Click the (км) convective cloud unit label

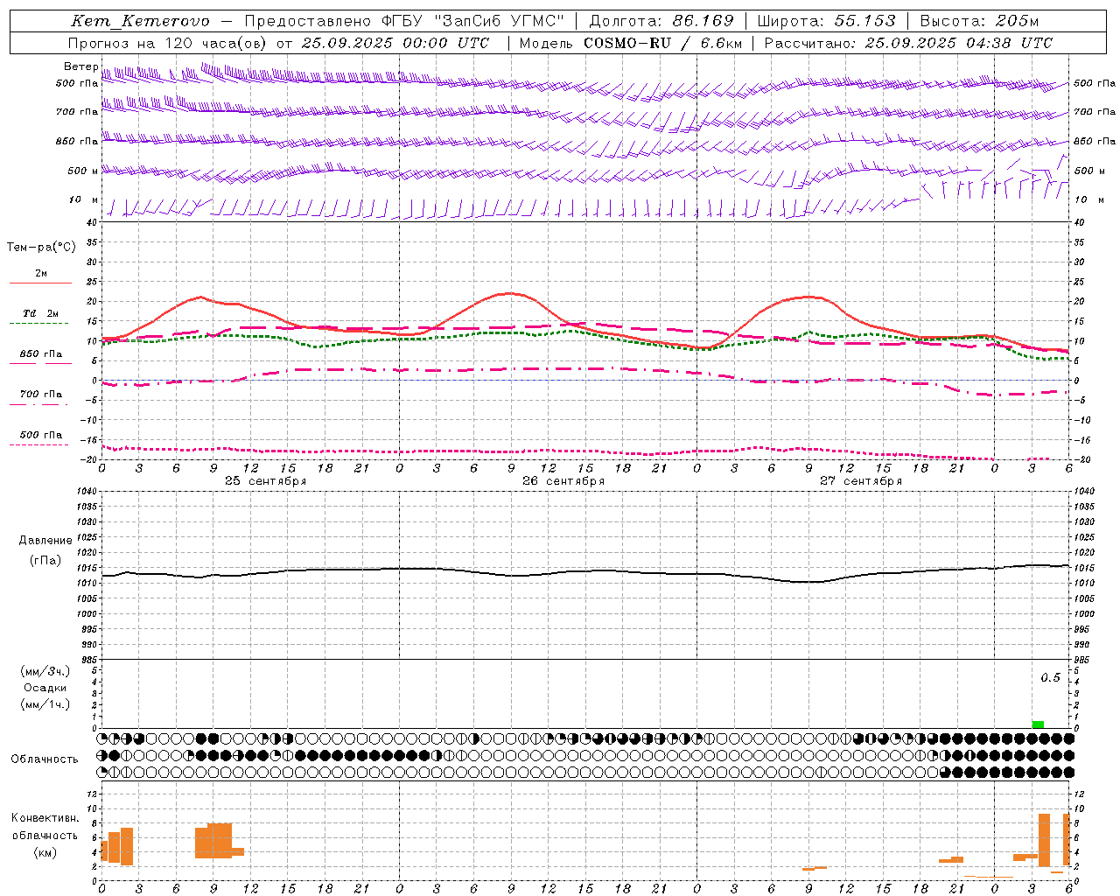click(45, 852)
